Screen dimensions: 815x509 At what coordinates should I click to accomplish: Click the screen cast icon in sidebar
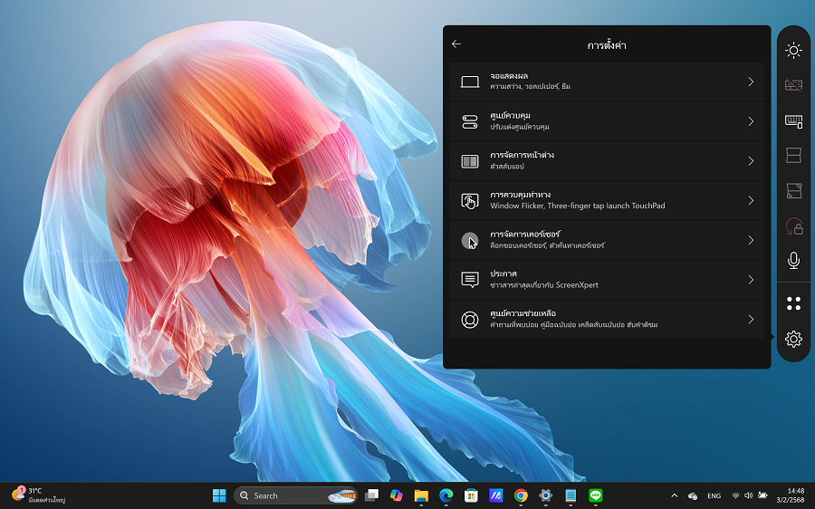tap(793, 190)
